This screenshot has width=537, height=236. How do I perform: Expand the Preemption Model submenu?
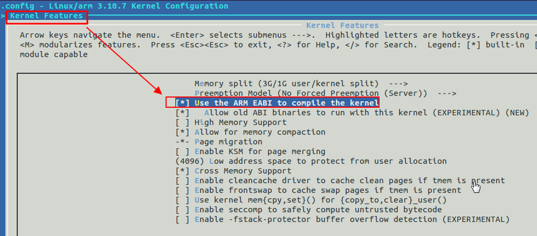[325, 93]
